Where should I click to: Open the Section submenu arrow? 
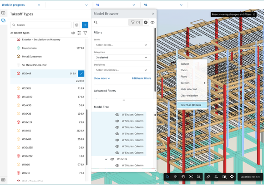pyautogui.click(x=205, y=83)
